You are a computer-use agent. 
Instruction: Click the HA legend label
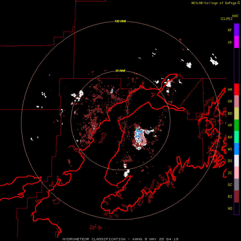click(230, 90)
